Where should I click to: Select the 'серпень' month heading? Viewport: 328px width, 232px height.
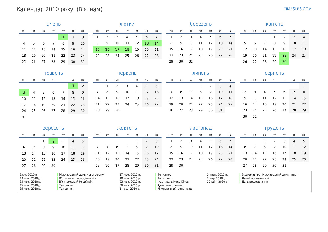pyautogui.click(x=274, y=73)
